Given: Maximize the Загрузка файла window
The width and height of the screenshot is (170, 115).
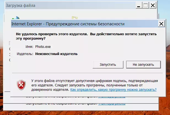Looking at the screenshot, I should pos(145,5).
